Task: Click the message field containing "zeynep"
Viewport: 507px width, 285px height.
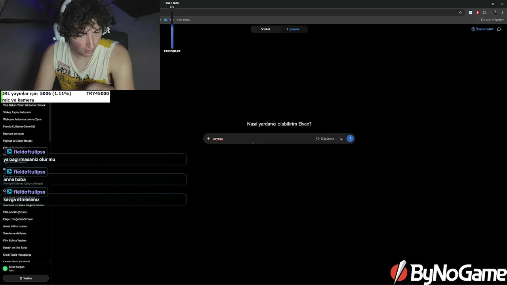Action: (279, 139)
